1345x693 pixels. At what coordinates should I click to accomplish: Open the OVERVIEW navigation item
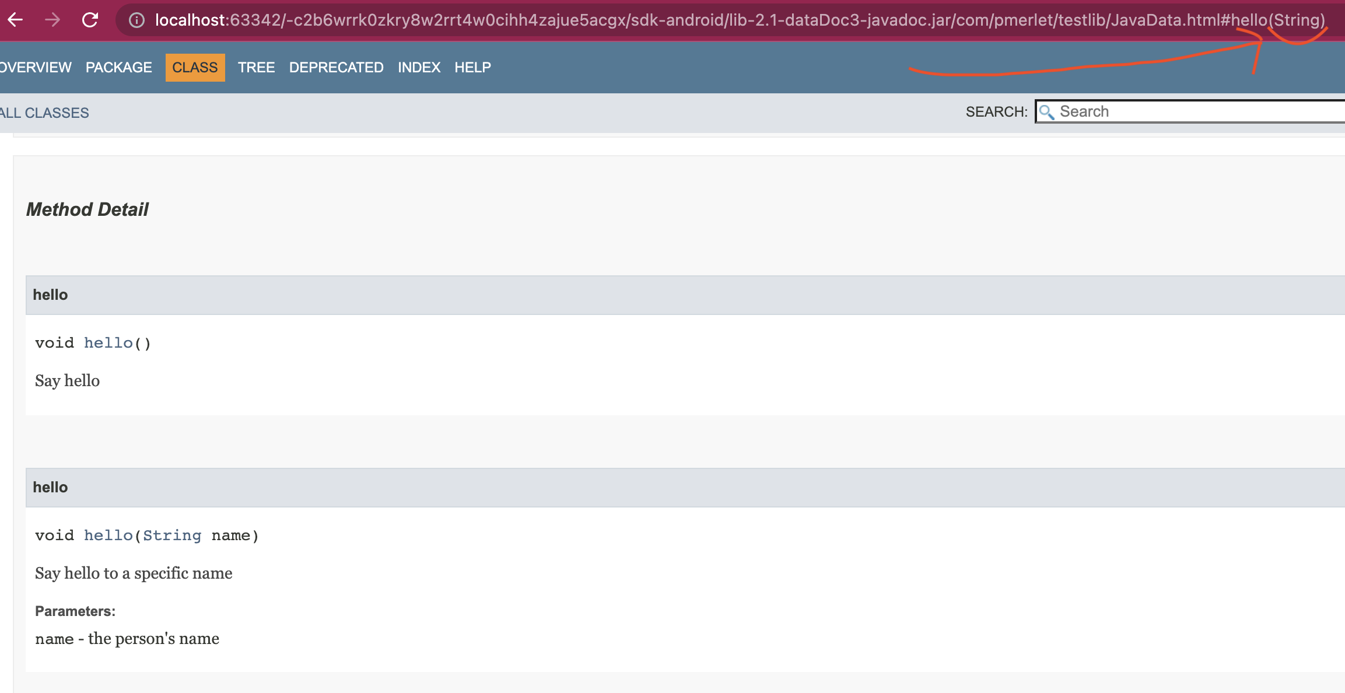click(x=36, y=67)
